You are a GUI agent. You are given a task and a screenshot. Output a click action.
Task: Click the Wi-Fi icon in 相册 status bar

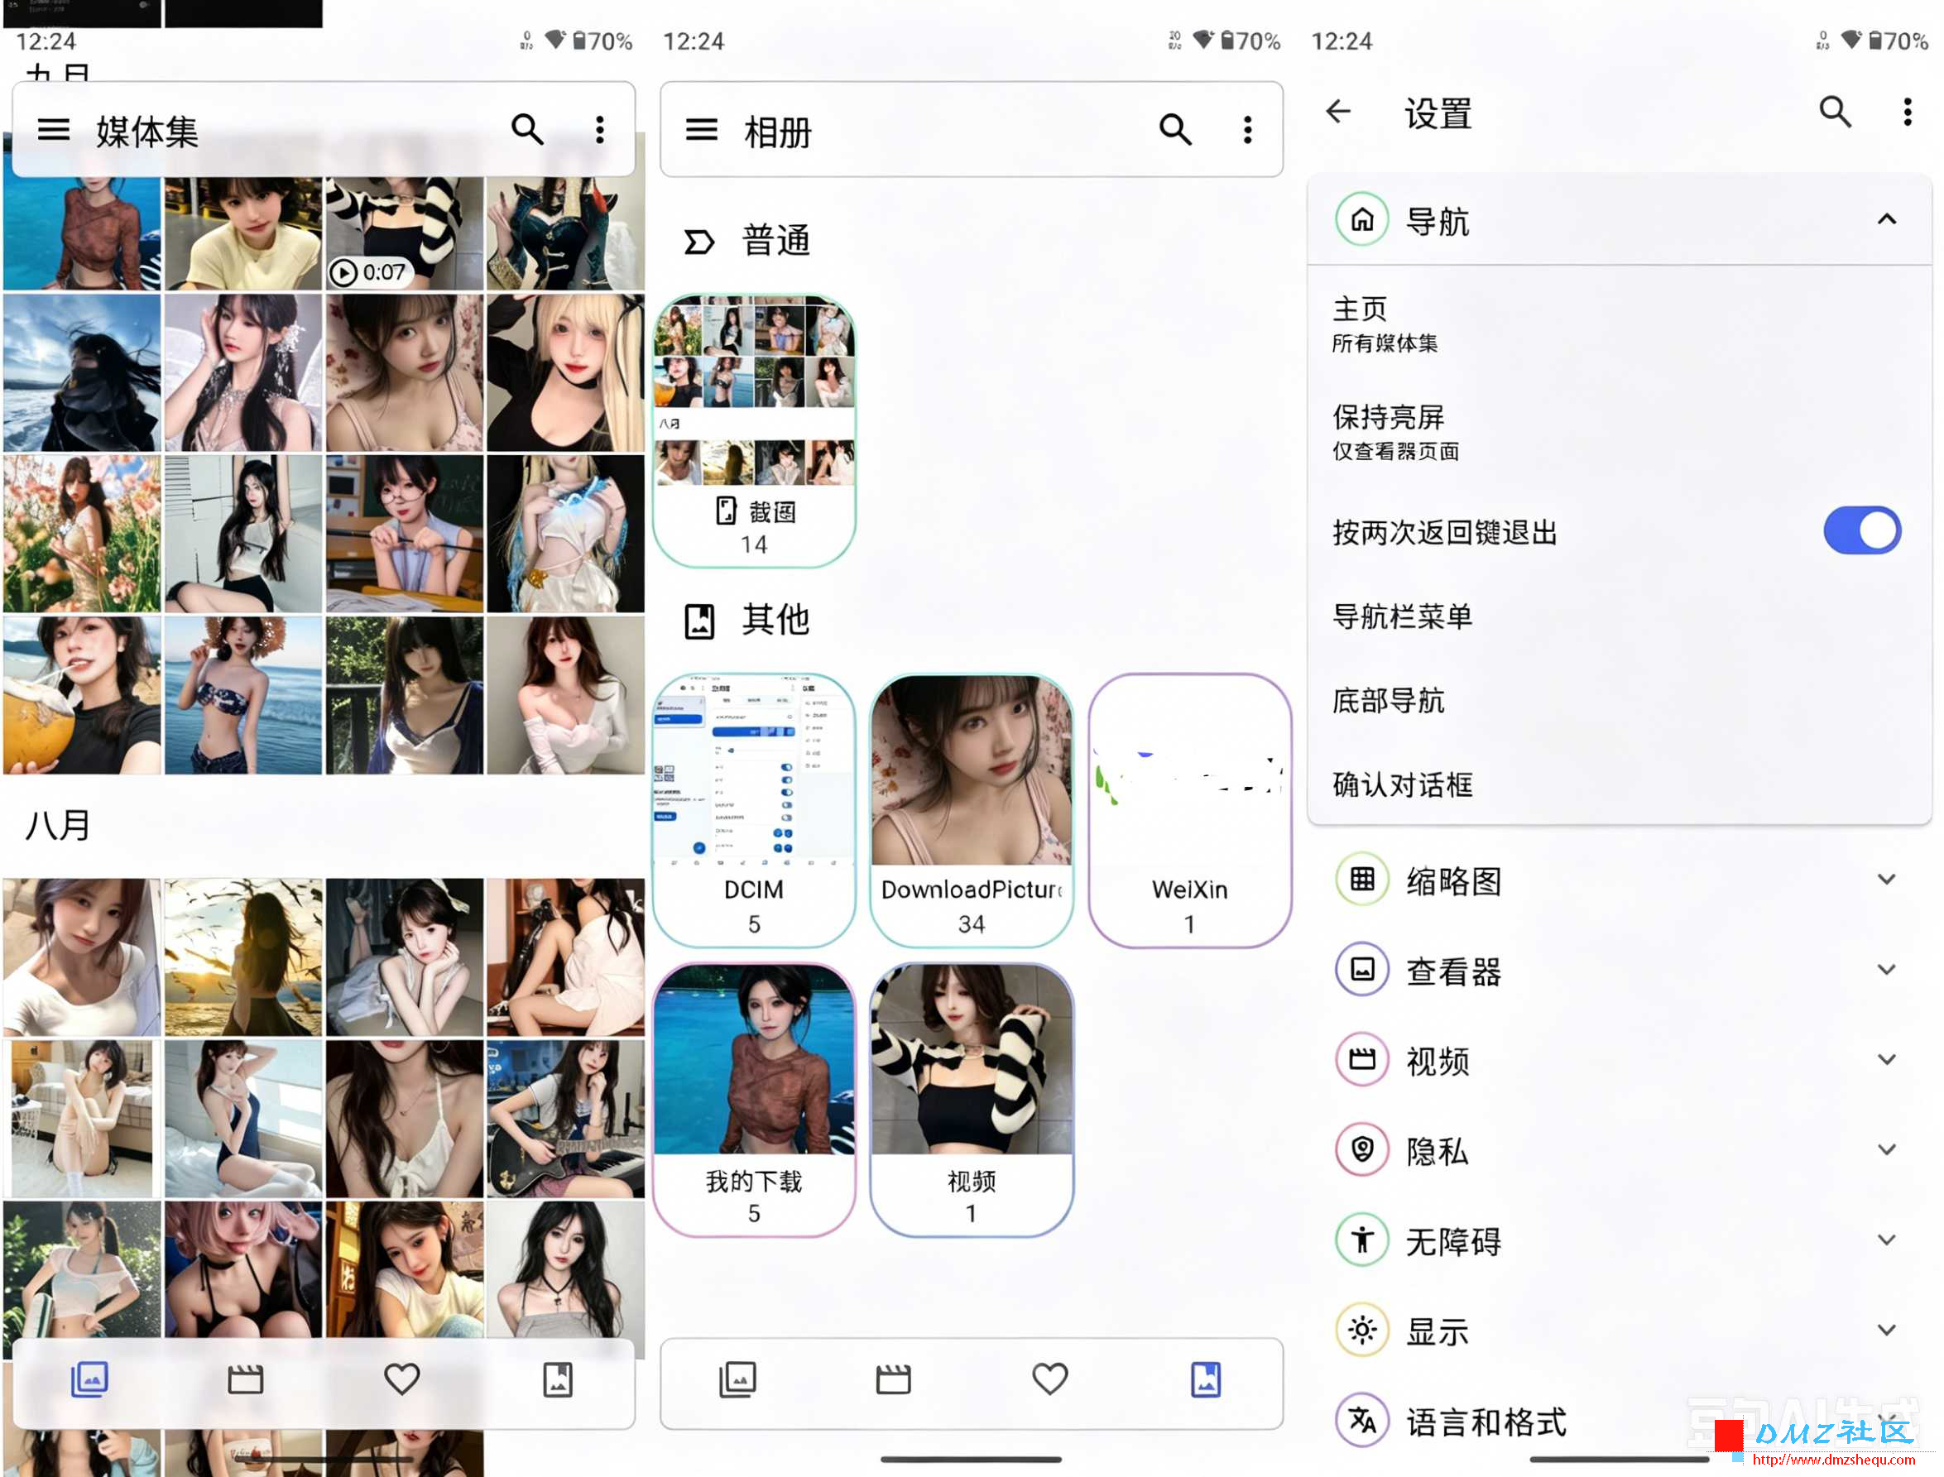point(1202,40)
